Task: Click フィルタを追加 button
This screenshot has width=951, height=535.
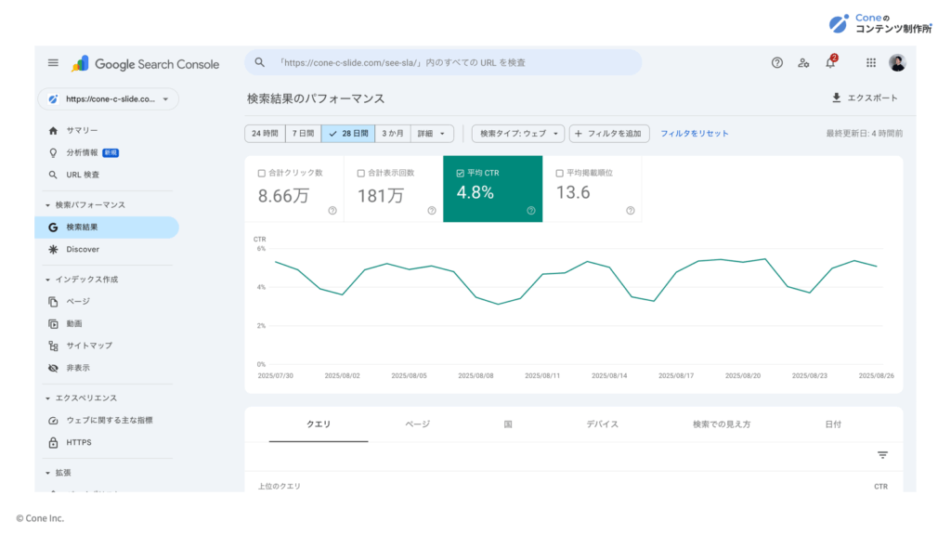Action: [609, 134]
